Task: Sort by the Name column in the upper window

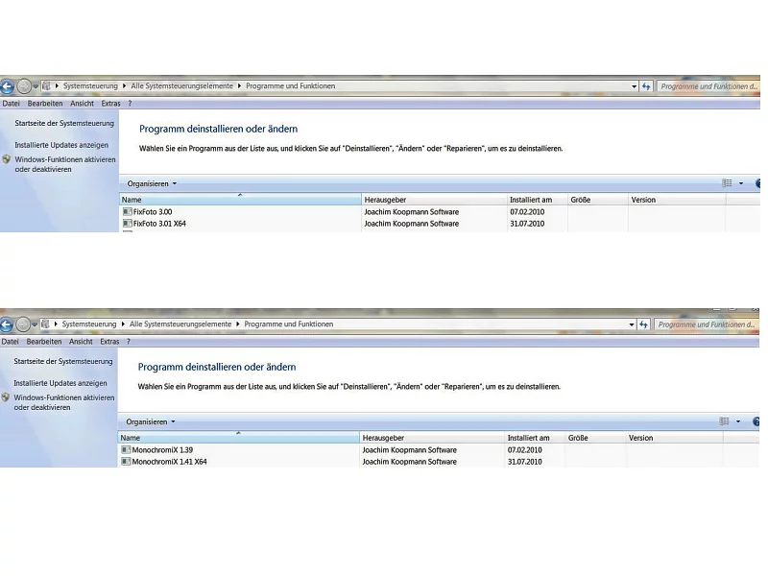Action: [x=241, y=200]
